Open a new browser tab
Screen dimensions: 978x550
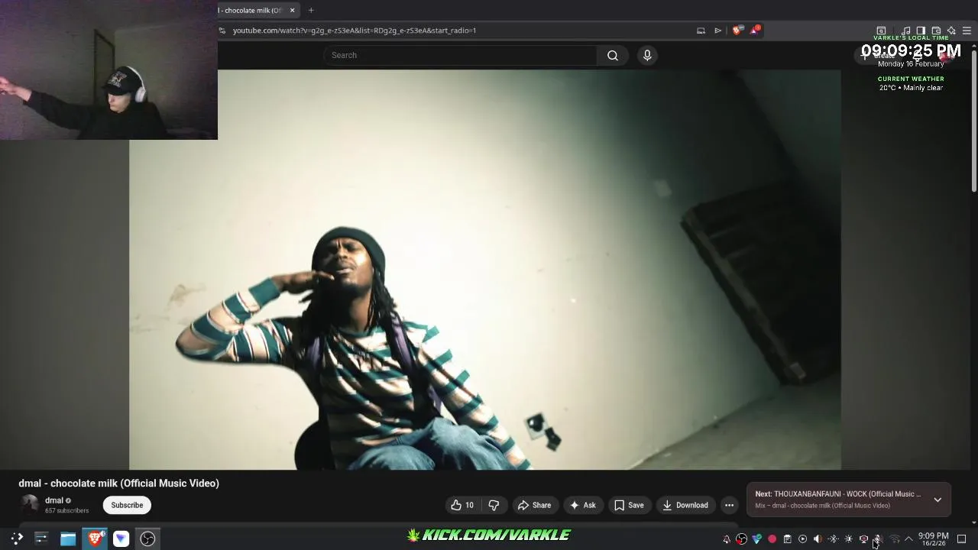(x=311, y=10)
